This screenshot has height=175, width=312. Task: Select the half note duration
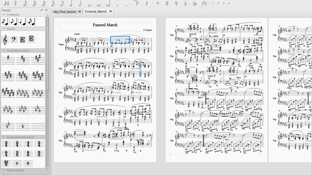(80, 3)
